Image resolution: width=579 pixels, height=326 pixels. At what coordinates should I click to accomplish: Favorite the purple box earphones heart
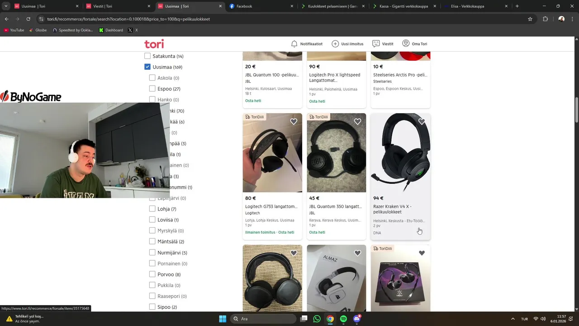[422, 253]
